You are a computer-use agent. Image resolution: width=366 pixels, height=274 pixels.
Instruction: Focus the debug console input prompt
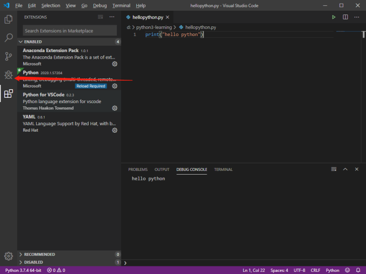point(243,263)
